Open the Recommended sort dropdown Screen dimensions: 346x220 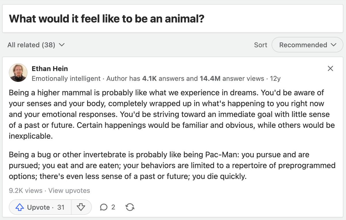pos(307,45)
